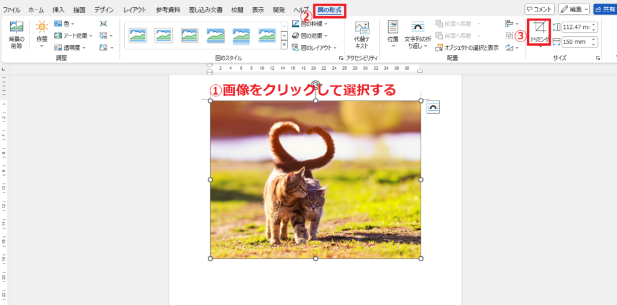The image size is (617, 305).
Task: Apply the sixth soft-edge picture style
Action: [x=267, y=35]
